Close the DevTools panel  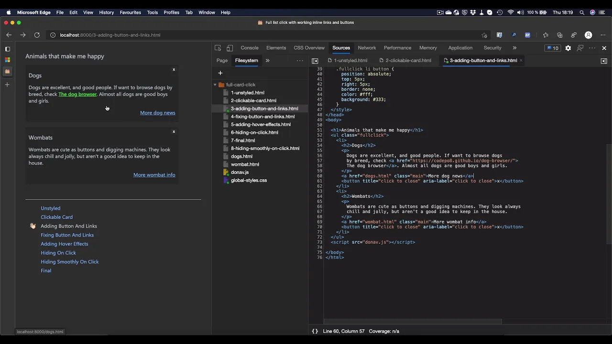[x=604, y=48]
